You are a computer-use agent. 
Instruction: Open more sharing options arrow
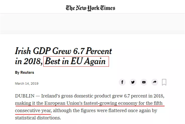tap(154, 82)
